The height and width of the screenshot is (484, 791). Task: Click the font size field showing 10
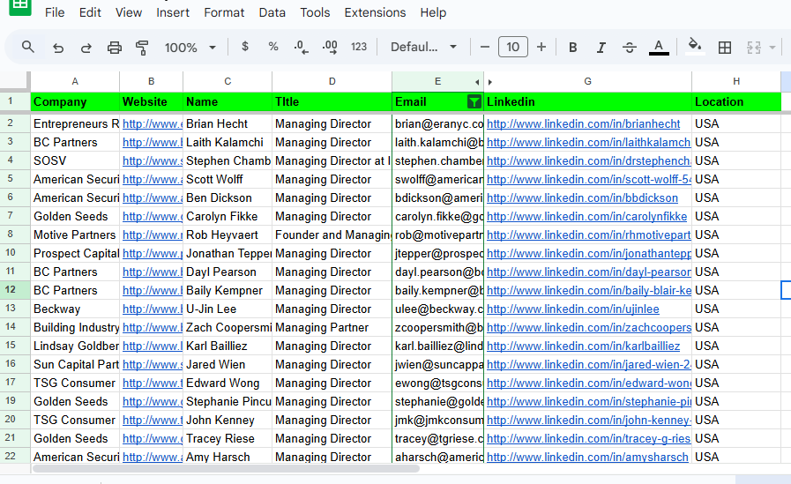pos(513,47)
